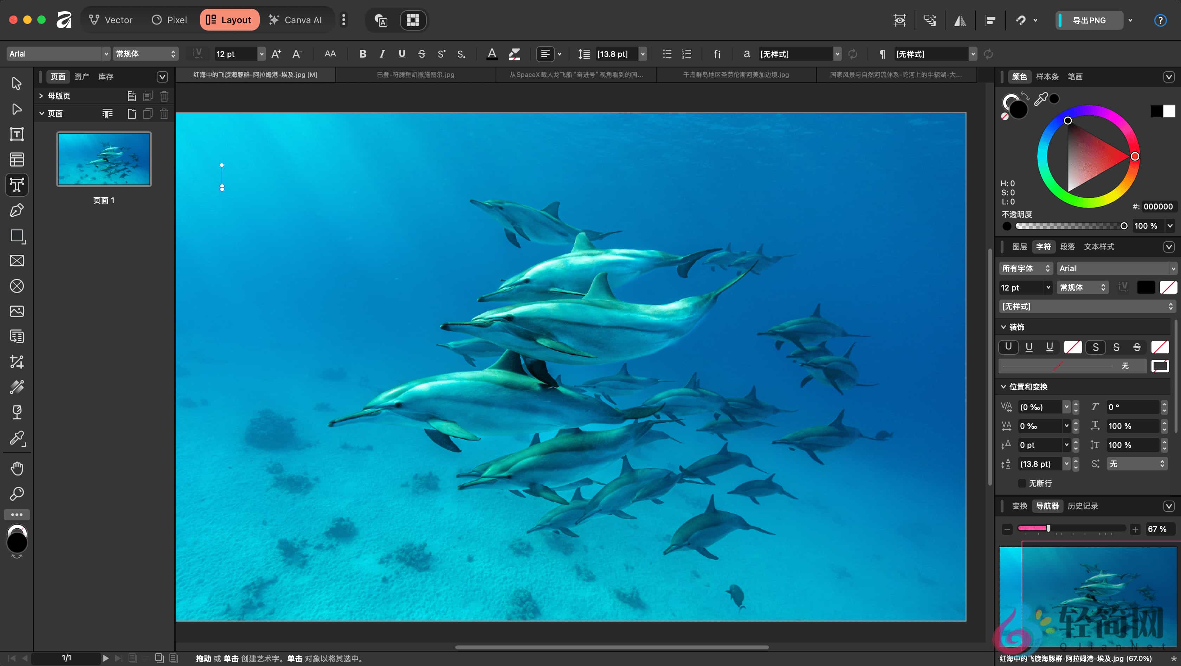Select the Vector Brush tool
The height and width of the screenshot is (666, 1181).
(x=17, y=387)
